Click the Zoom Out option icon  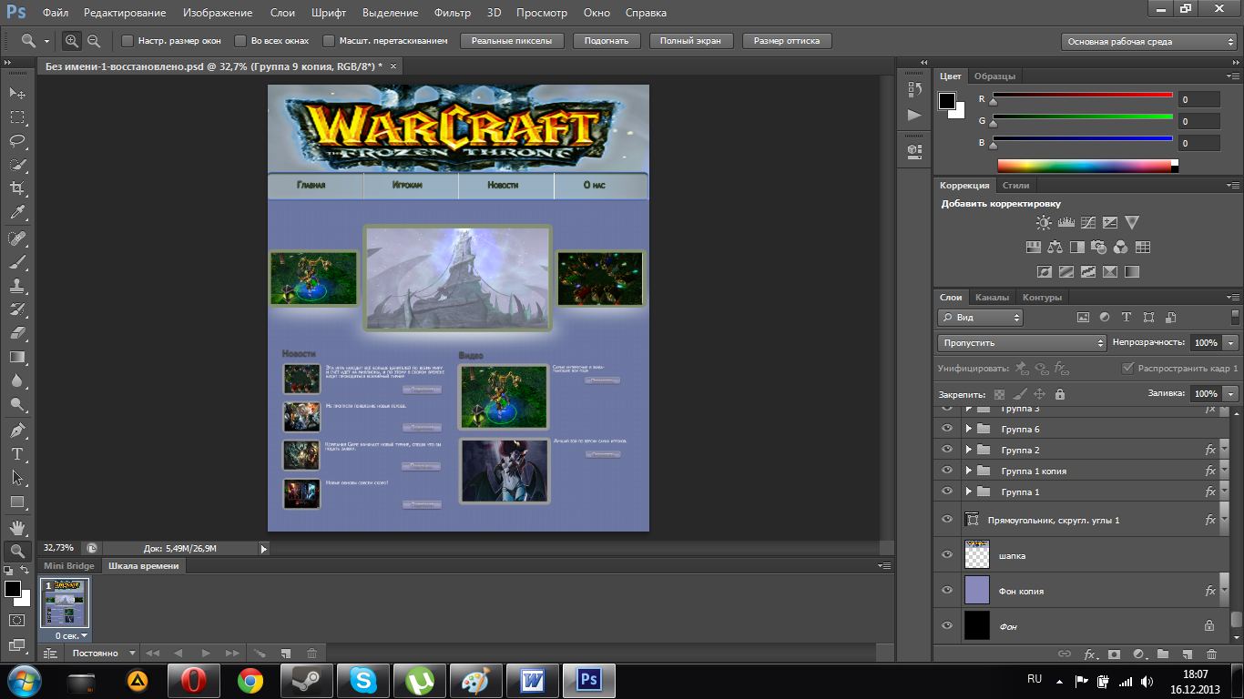tap(93, 41)
